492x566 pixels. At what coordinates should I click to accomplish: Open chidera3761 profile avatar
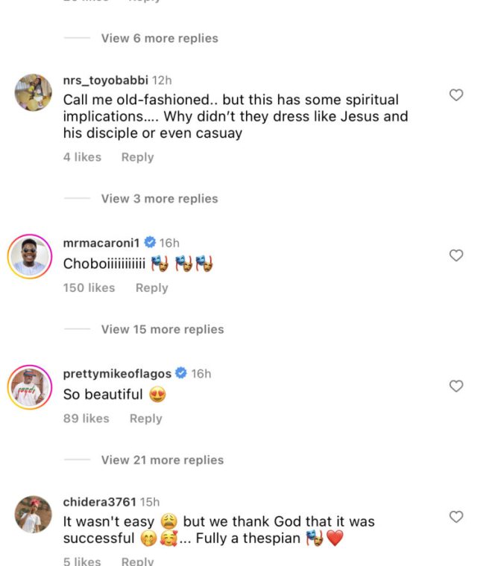pyautogui.click(x=34, y=515)
